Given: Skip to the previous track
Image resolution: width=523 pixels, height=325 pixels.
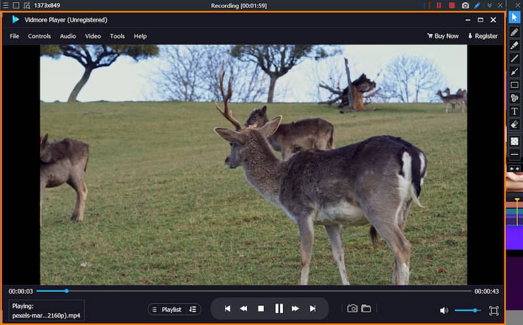Looking at the screenshot, I should point(227,309).
